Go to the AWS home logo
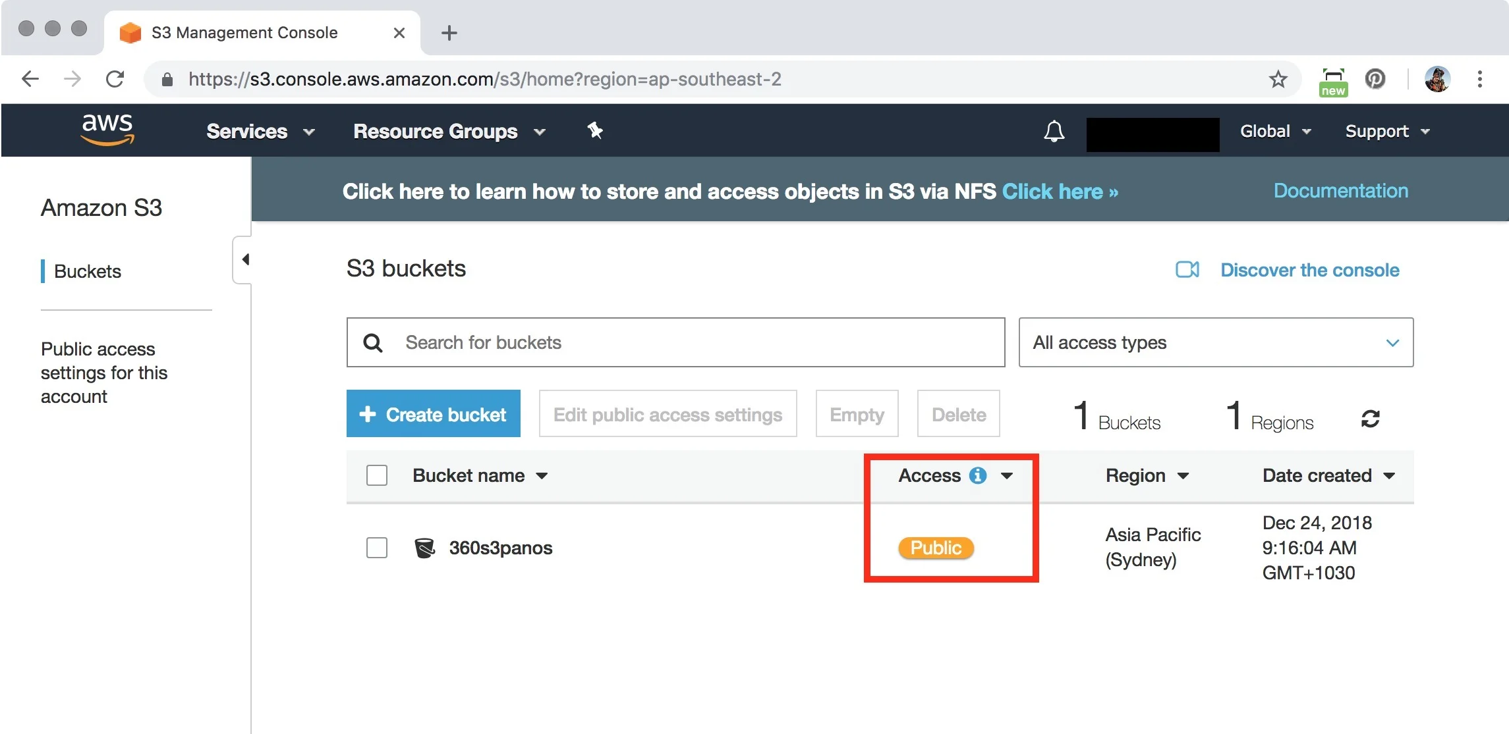 pos(107,129)
